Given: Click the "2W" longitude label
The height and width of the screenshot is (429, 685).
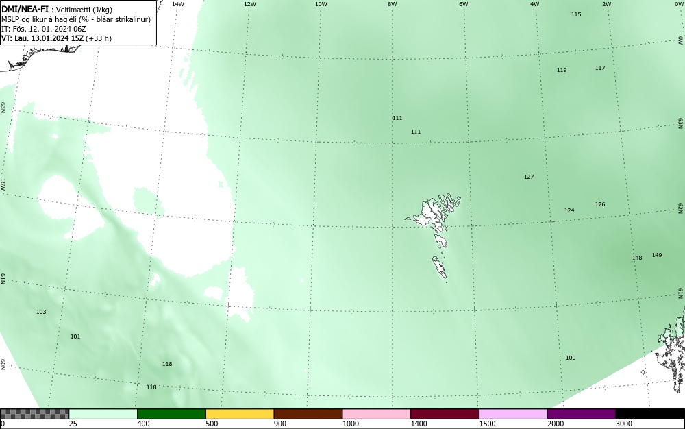Looking at the screenshot, I should pyautogui.click(x=606, y=4).
